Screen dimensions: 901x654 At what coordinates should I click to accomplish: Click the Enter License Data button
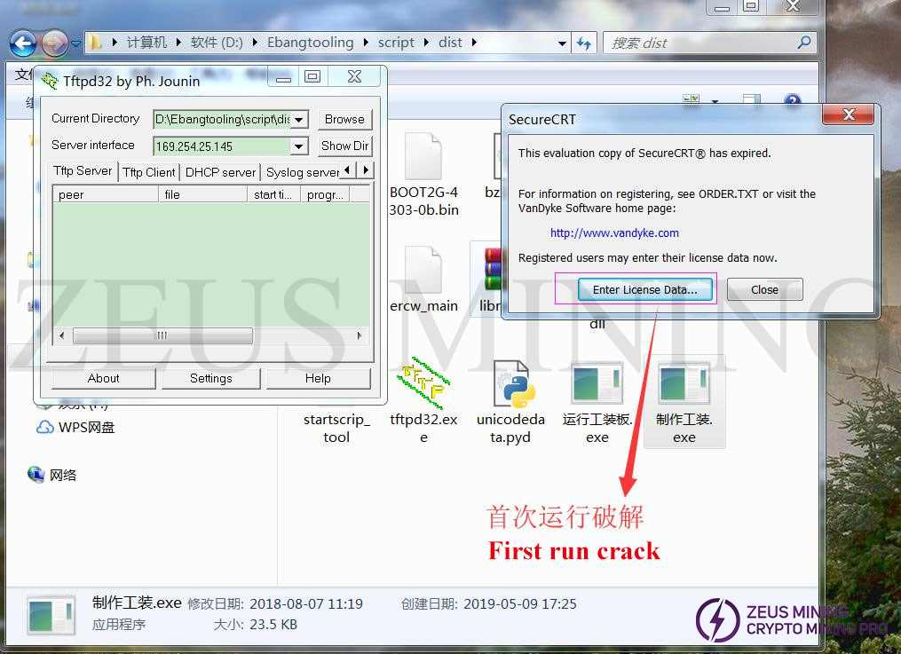644,289
